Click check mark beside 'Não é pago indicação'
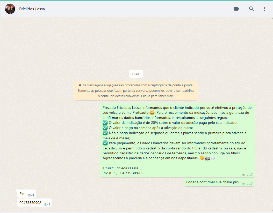 [x=105, y=133]
